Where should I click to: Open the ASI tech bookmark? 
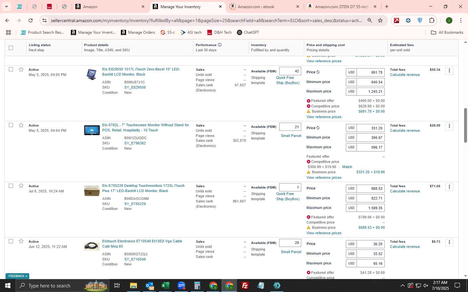(191, 32)
